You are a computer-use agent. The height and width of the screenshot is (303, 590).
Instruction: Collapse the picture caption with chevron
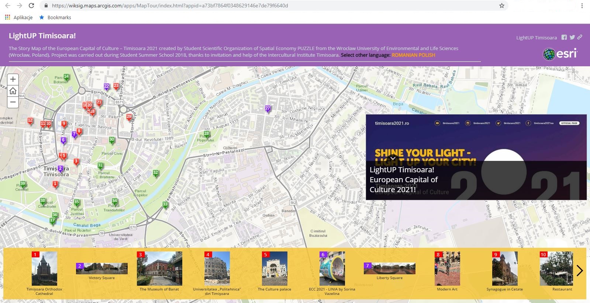point(393,158)
